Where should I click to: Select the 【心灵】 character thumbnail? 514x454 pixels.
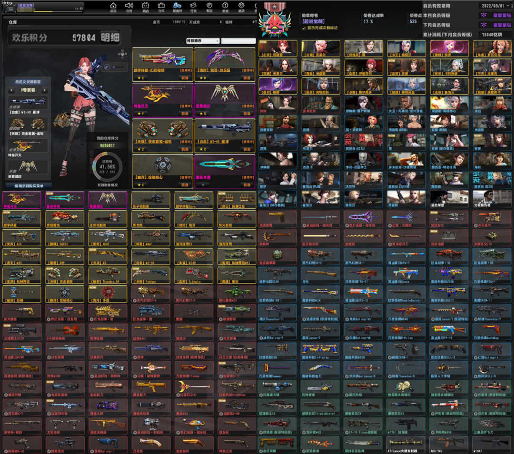click(x=278, y=48)
